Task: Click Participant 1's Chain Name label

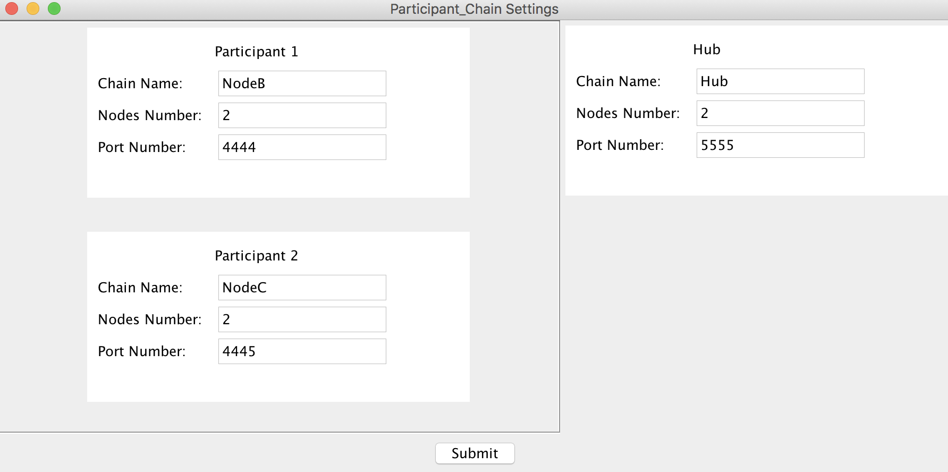Action: (140, 83)
